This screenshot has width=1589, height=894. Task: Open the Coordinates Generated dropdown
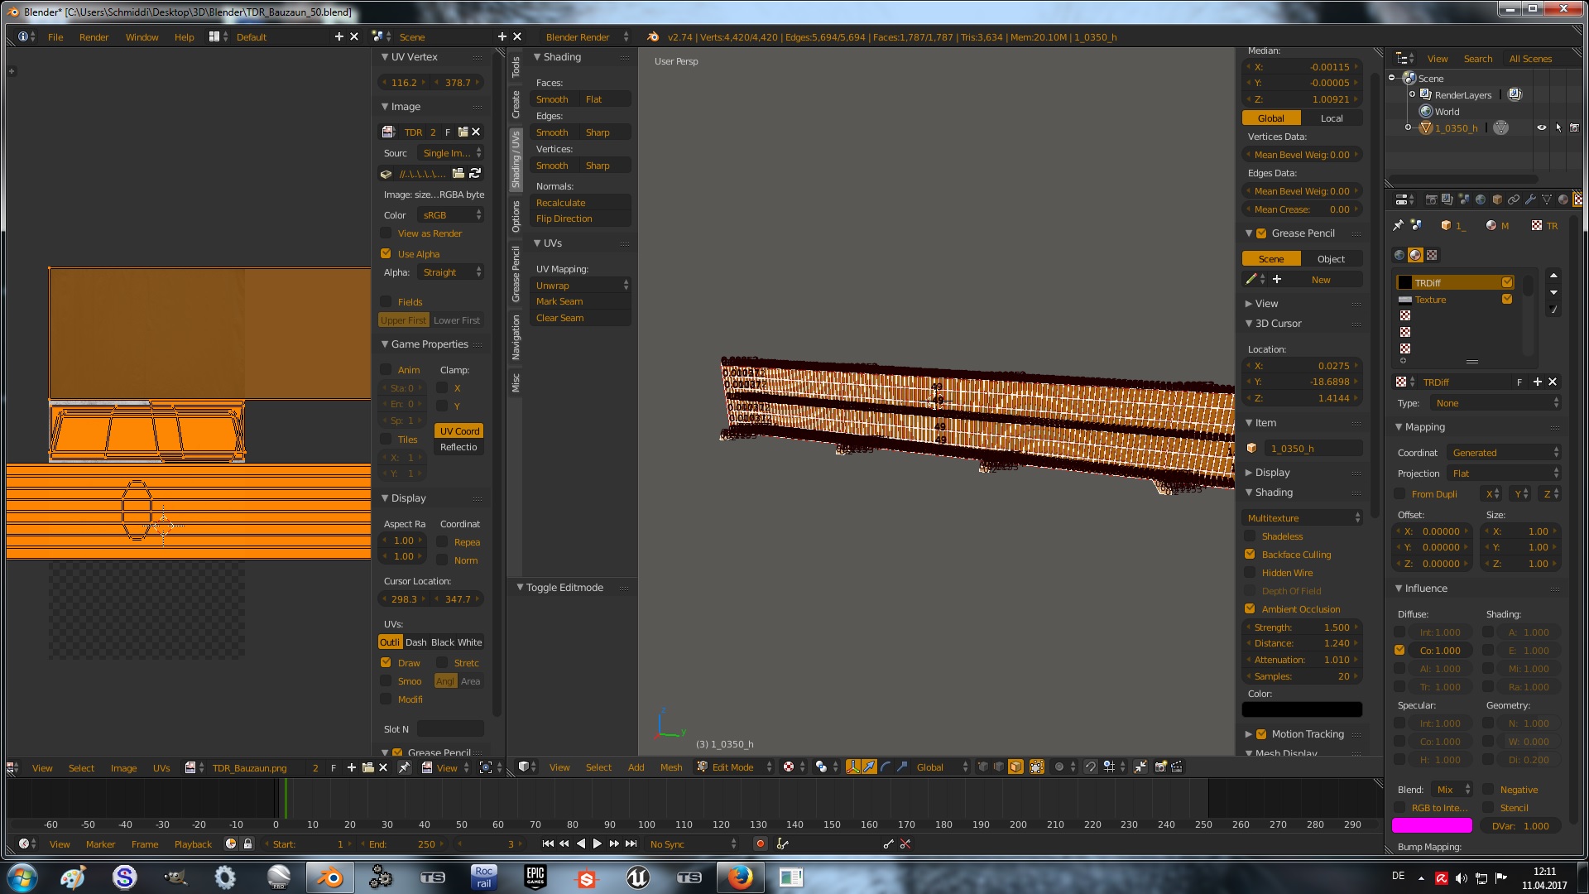[1504, 452]
